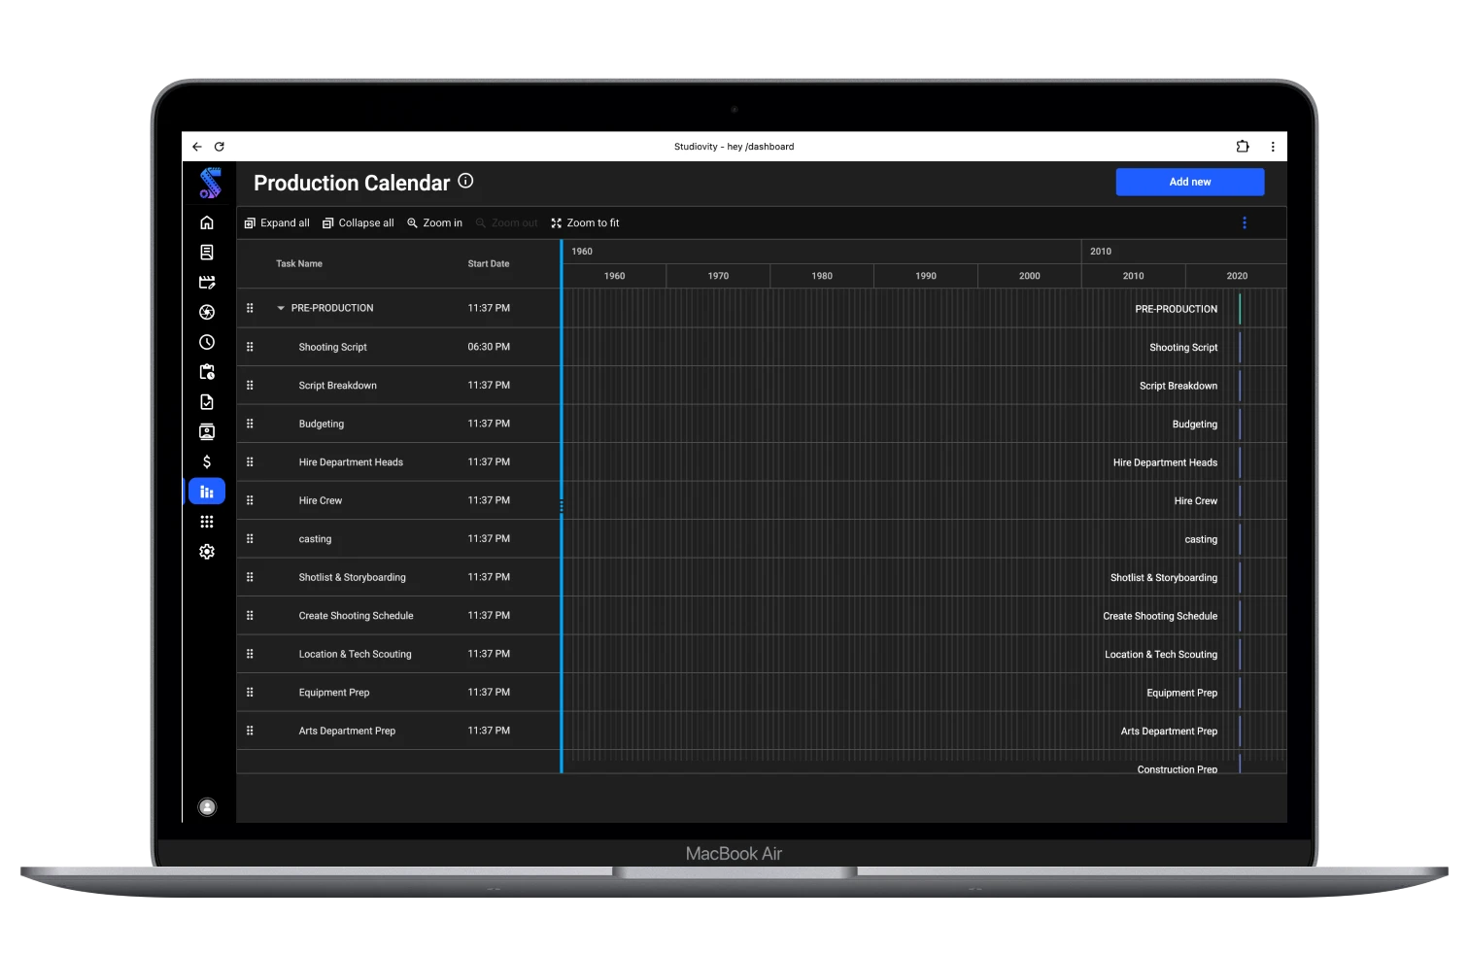Select the Arts Department Prep task name
The image size is (1469, 954).
click(x=347, y=731)
